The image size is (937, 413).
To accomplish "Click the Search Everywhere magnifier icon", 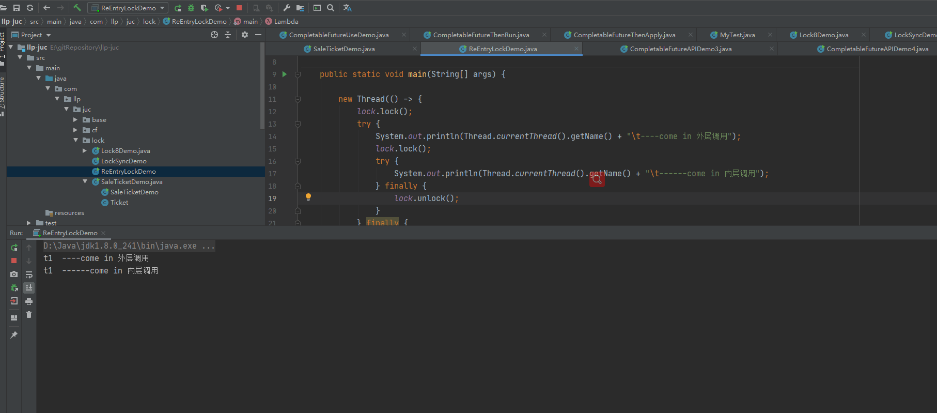I will (x=331, y=8).
